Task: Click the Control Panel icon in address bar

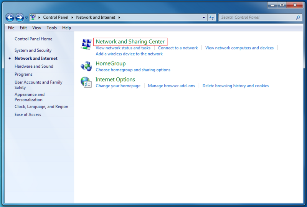Action: point(33,17)
